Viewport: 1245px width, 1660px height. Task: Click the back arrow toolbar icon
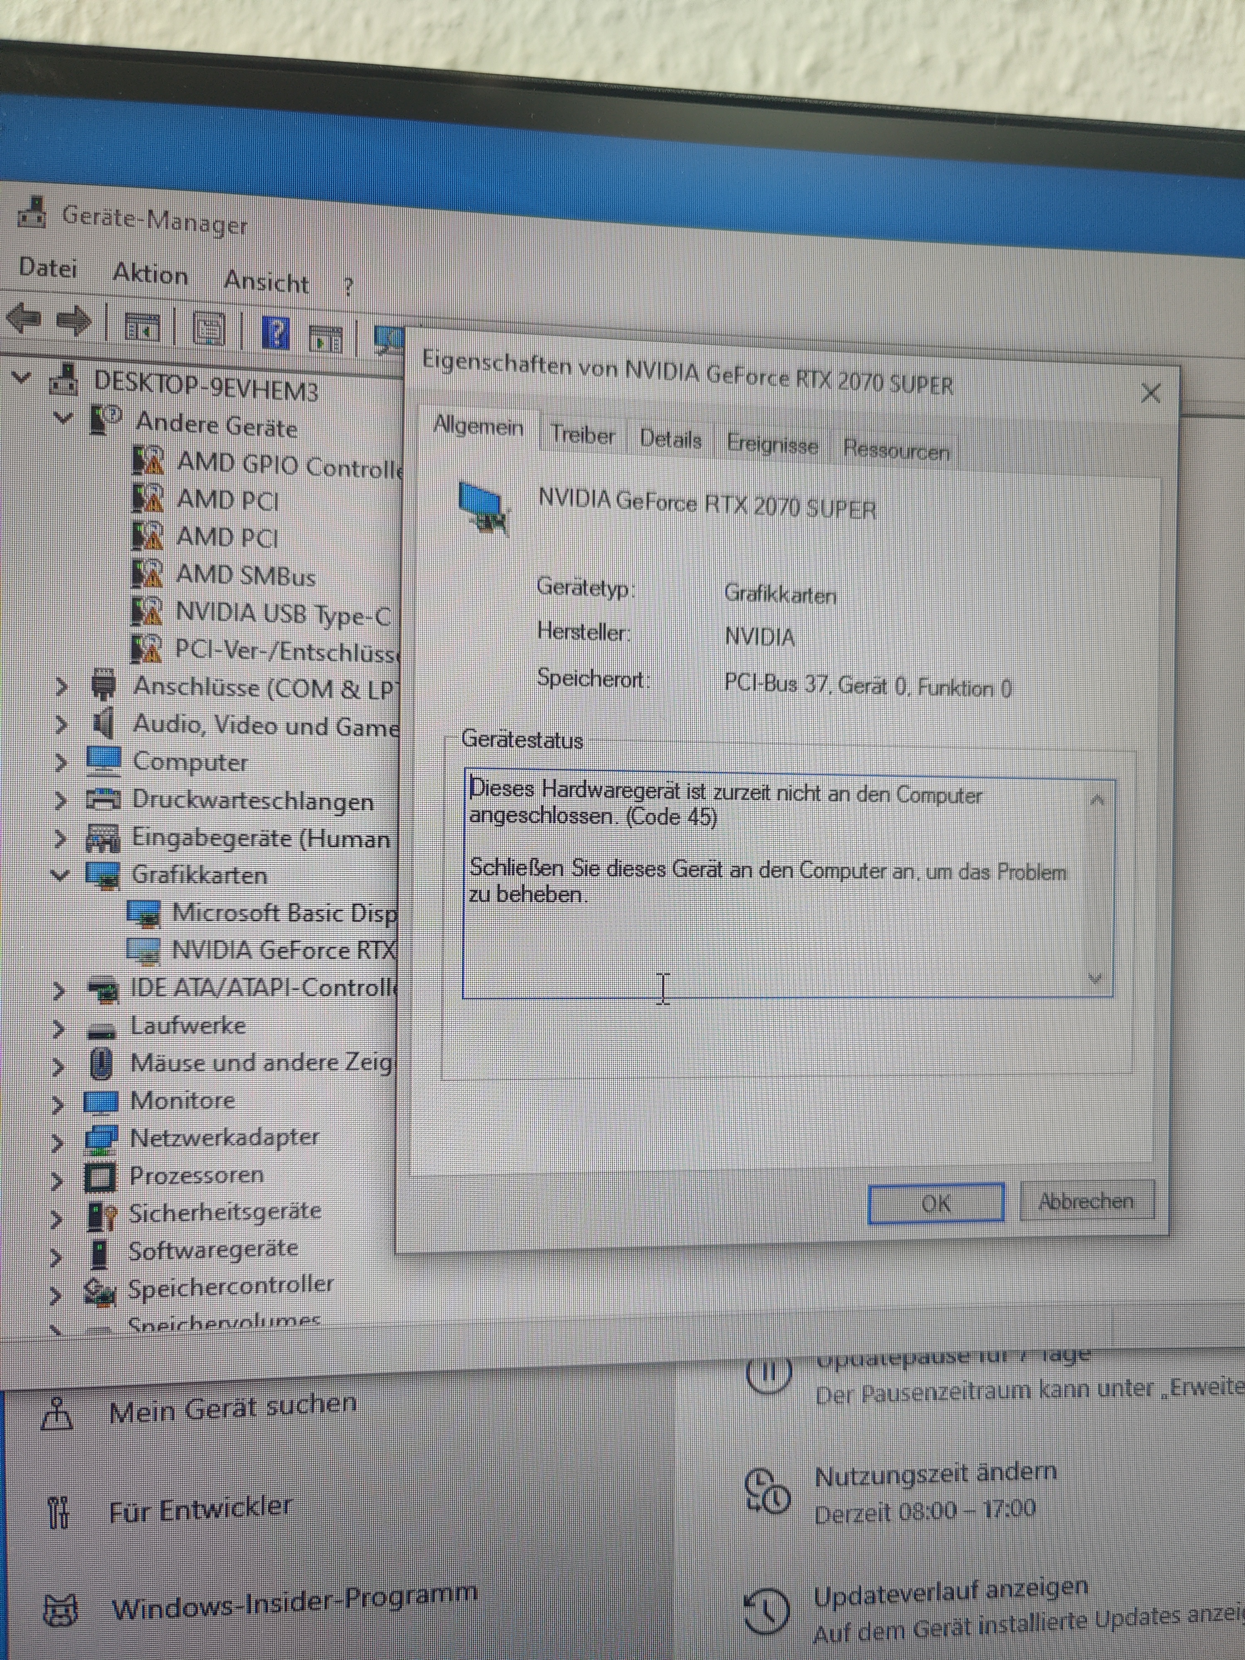click(24, 319)
